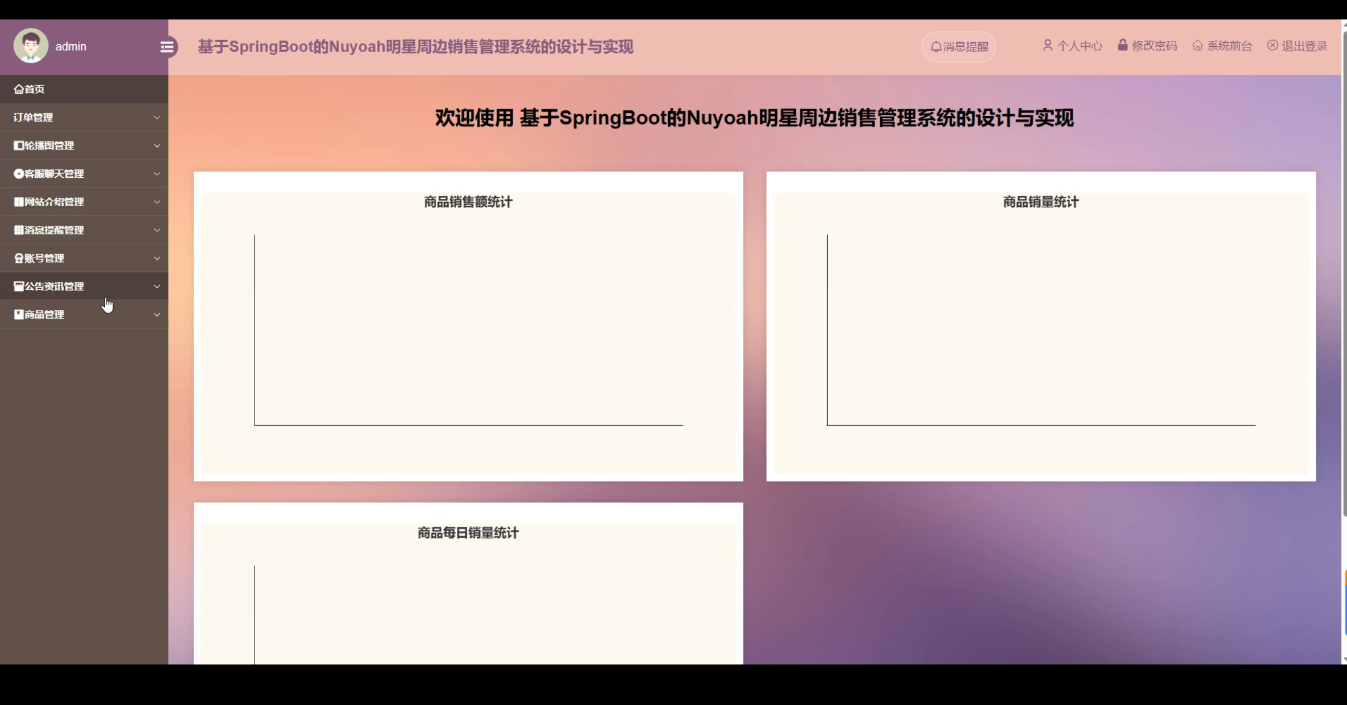Open the 消息提醒管理 sidebar menu

[54, 230]
